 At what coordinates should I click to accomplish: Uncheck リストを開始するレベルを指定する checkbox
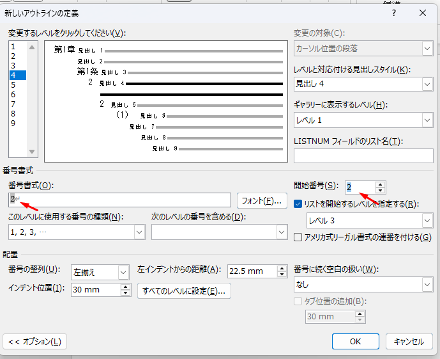299,204
